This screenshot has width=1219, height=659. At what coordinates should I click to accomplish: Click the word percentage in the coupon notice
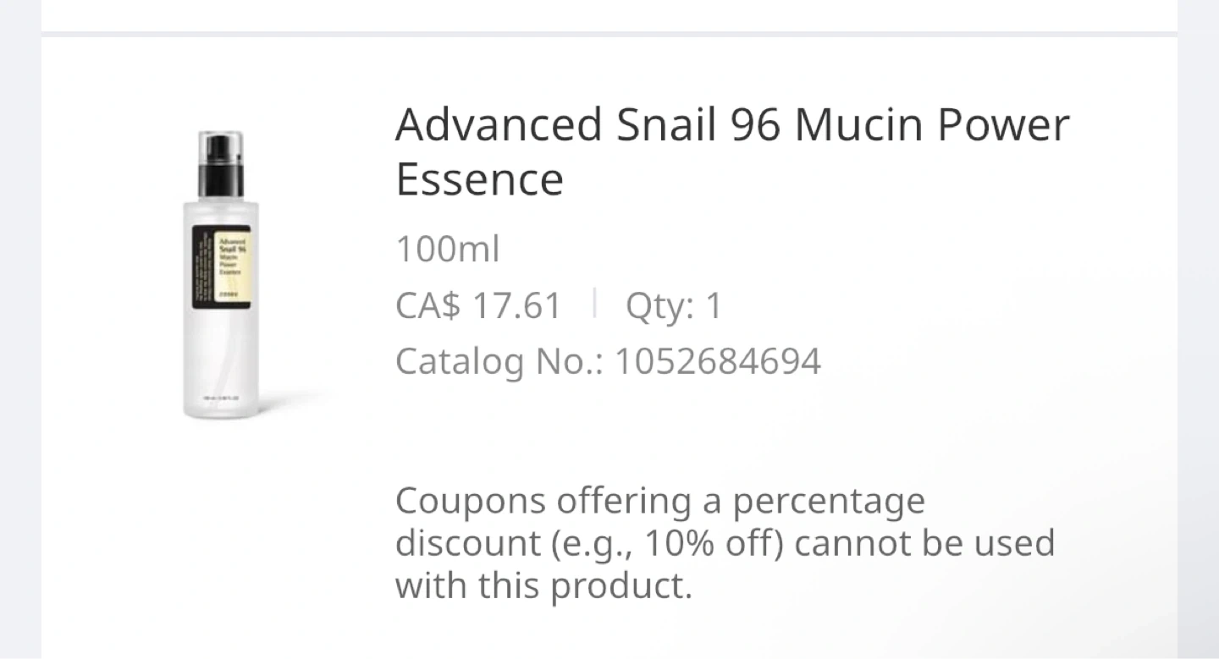(x=828, y=501)
